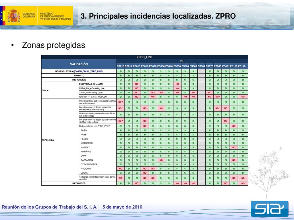Screen dimensions: 294x220
Task: Select column header ES064
Action: coord(201,66)
